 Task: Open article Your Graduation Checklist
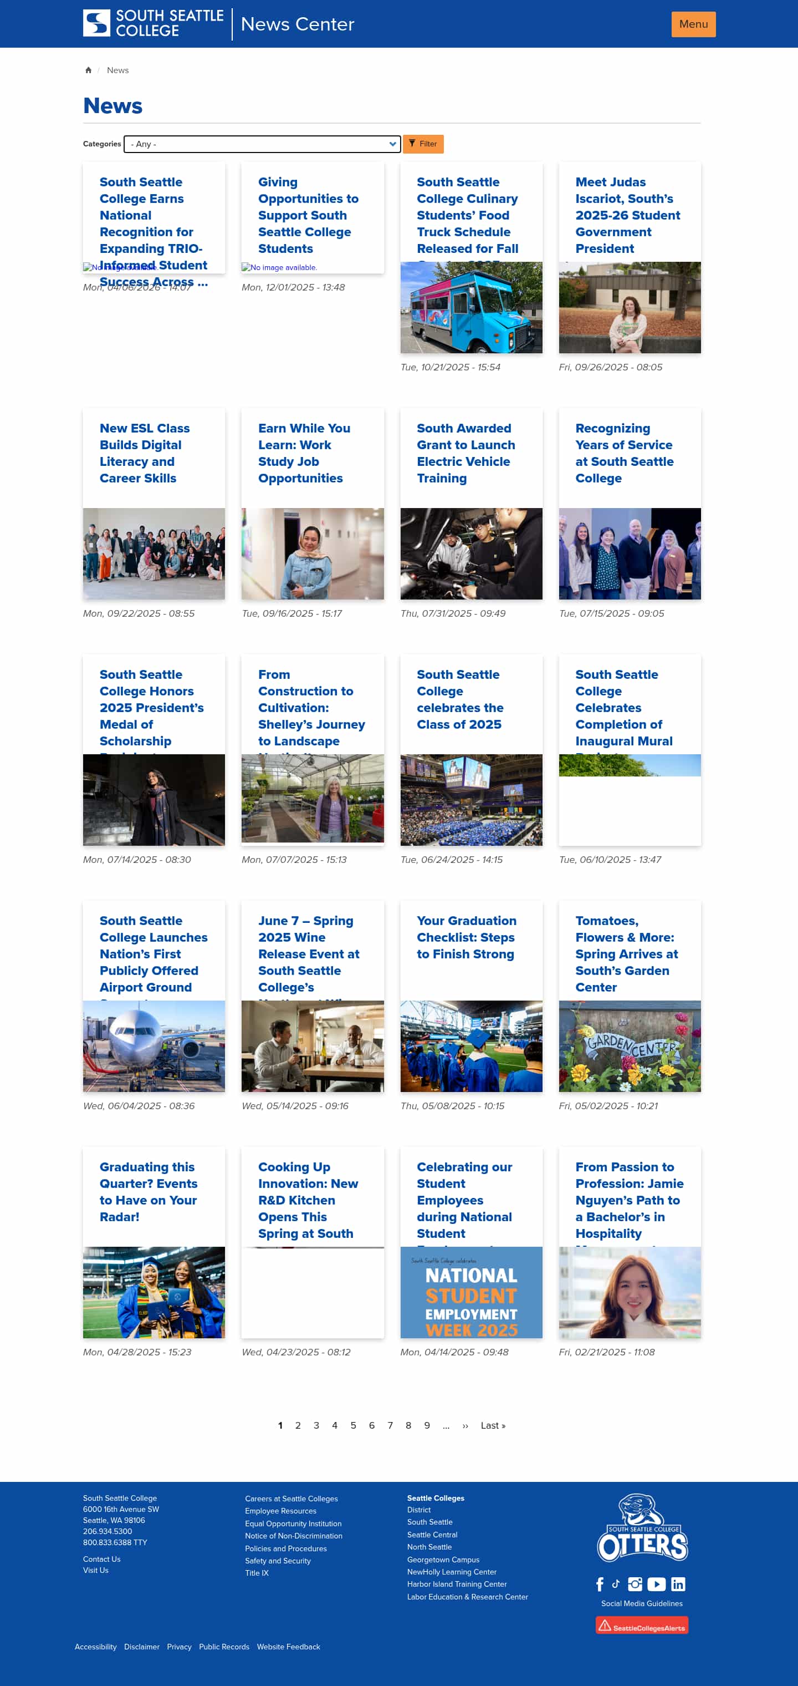point(467,937)
